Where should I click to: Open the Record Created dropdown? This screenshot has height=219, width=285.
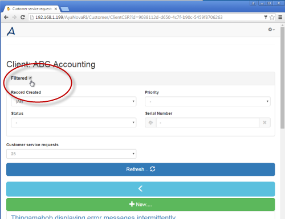point(74,101)
